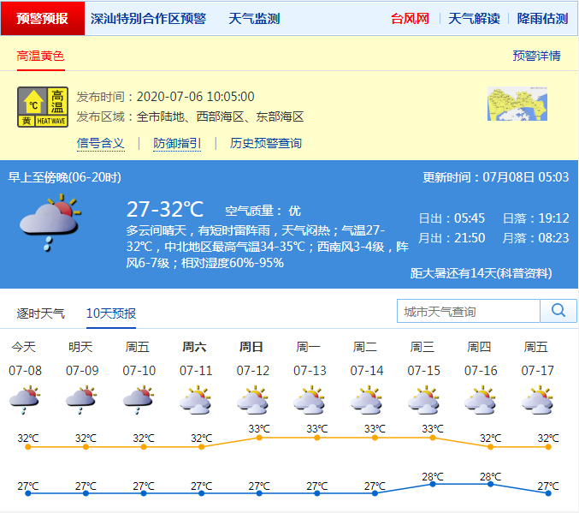Open the 预警详情 link
Screen dimensions: 579x513
click(536, 56)
